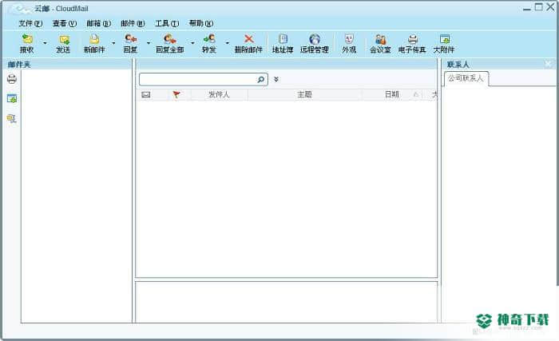Click the envelope status column header
The height and width of the screenshot is (341, 559).
(x=146, y=94)
